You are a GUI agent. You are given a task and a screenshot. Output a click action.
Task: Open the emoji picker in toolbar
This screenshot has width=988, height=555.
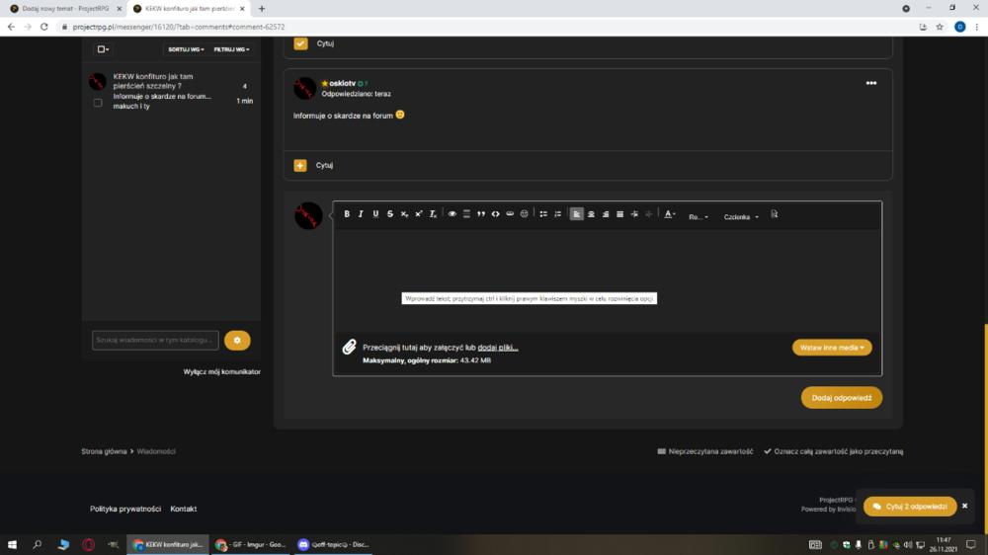(x=525, y=214)
